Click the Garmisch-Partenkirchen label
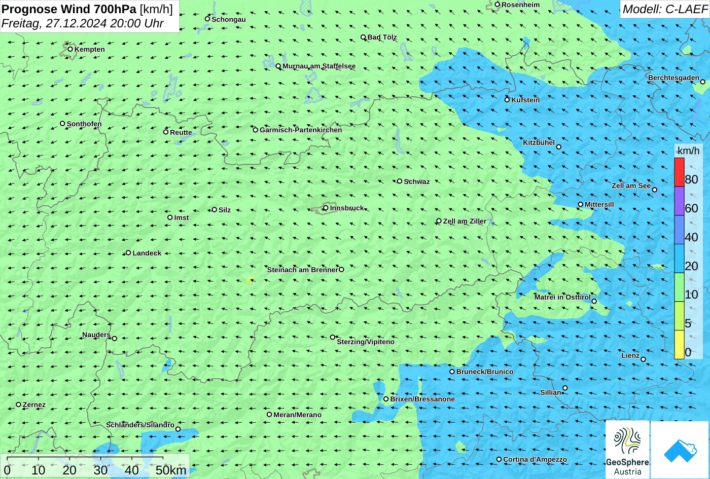 301,130
